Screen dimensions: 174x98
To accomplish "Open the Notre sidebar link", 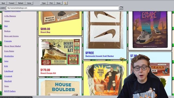I will [7, 86].
